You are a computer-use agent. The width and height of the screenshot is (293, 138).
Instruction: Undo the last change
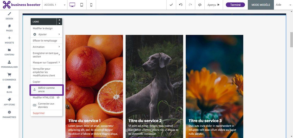click(x=181, y=5)
